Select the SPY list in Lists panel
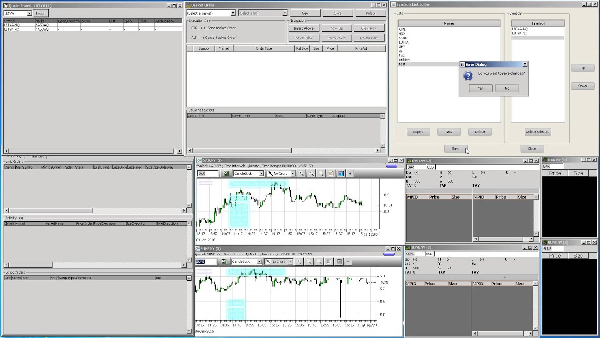Image resolution: width=600 pixels, height=338 pixels. pyautogui.click(x=449, y=46)
